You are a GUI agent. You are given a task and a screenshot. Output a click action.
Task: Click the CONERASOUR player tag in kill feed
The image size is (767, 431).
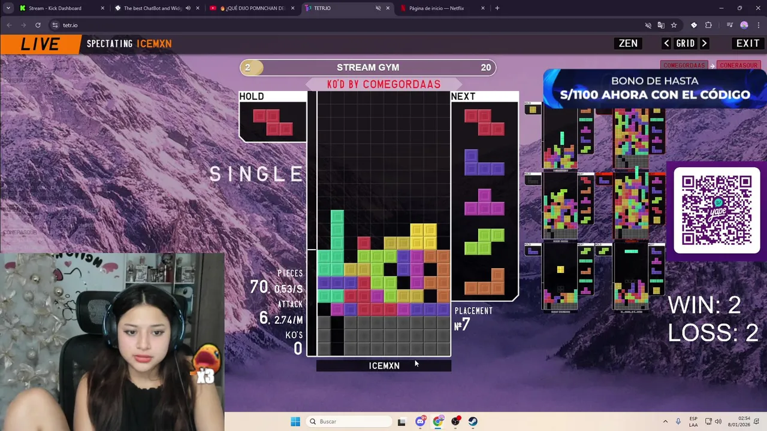[738, 65]
